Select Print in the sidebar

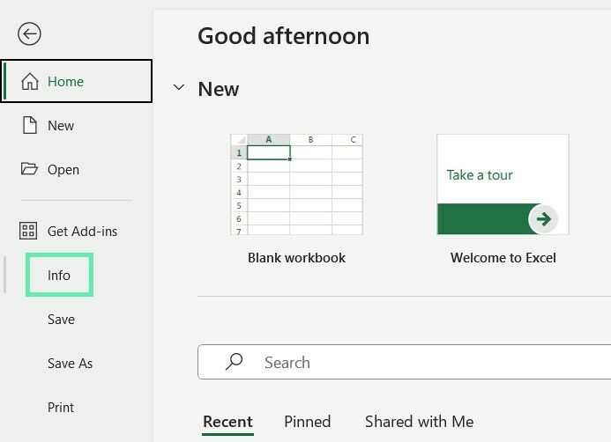(61, 408)
